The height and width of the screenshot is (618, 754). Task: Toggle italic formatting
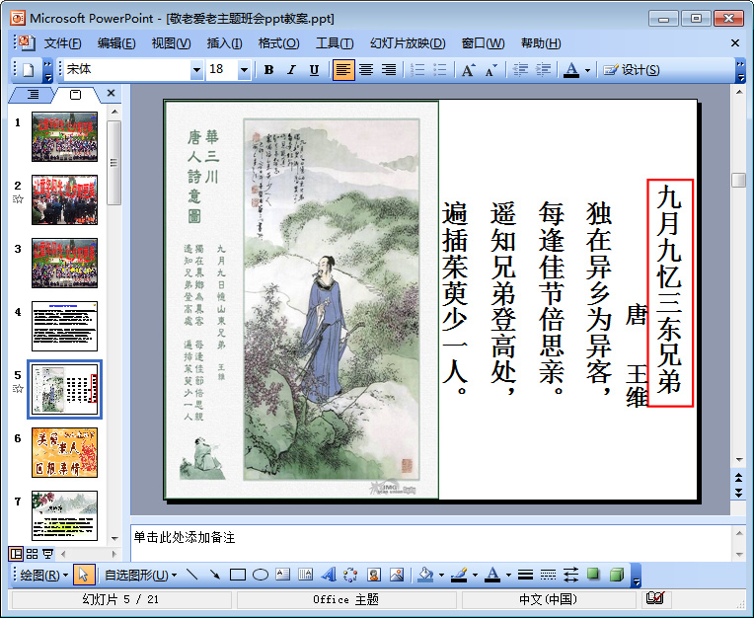[291, 70]
